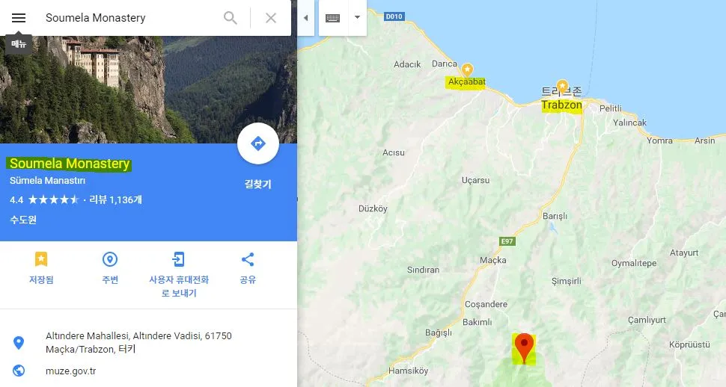Click the address location pin icon
The image size is (726, 387).
tap(19, 343)
